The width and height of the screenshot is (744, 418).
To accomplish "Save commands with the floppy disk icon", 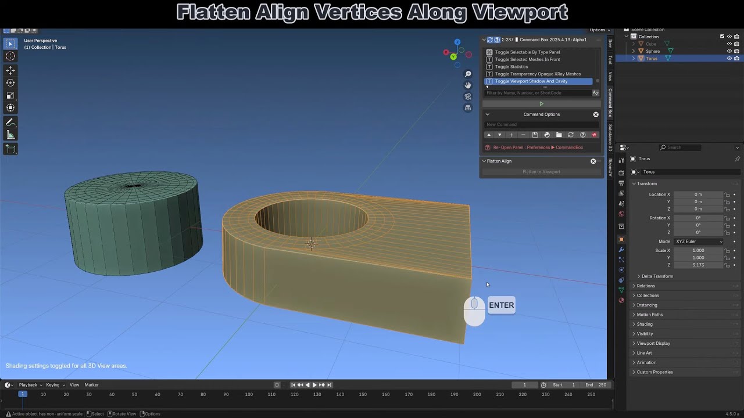I will [x=535, y=135].
